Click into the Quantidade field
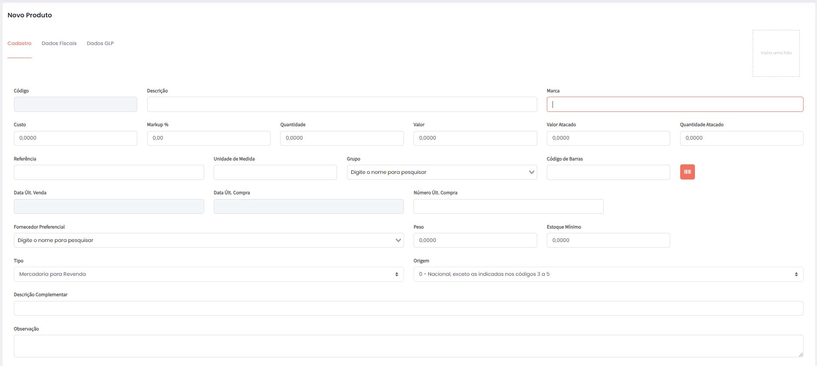Image resolution: width=817 pixels, height=366 pixels. point(342,138)
